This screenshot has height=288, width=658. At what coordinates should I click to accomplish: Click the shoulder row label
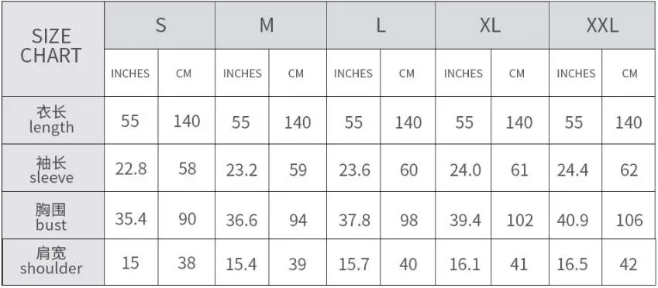point(53,262)
